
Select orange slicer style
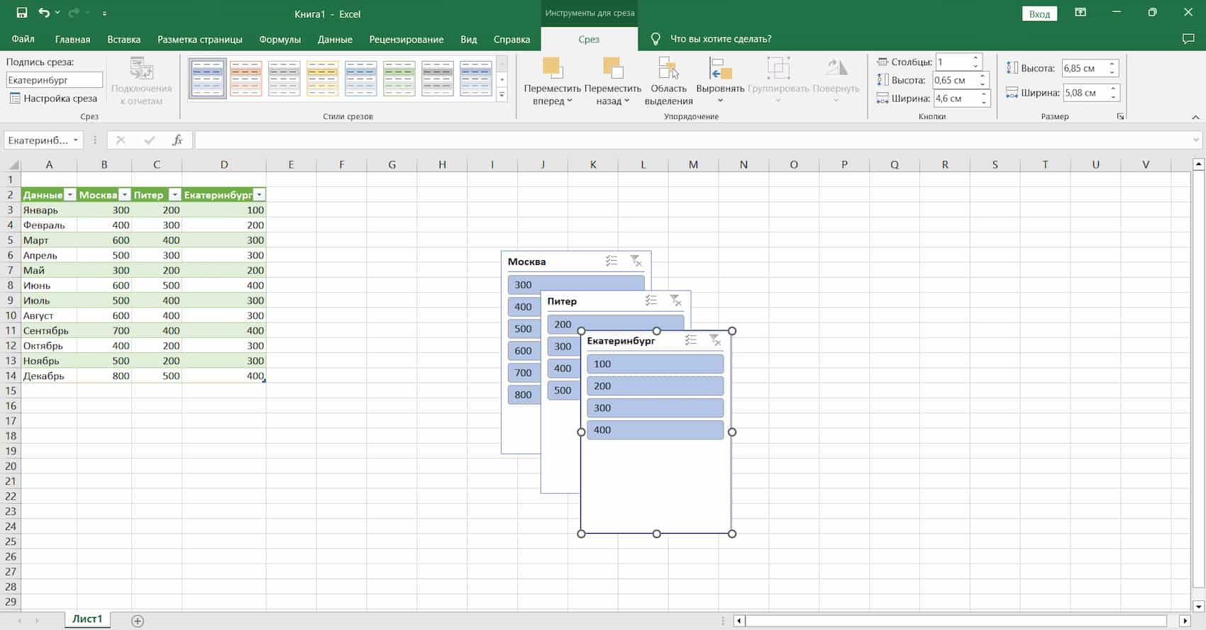click(x=246, y=78)
